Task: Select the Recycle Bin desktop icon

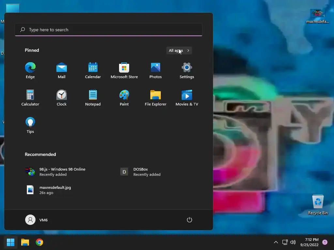Action: click(318, 205)
